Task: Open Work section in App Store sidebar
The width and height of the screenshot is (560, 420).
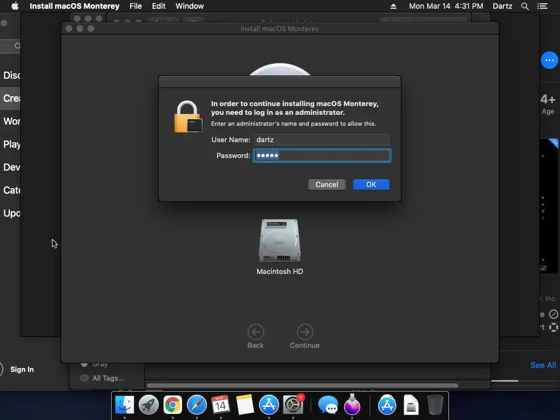Action: (x=12, y=121)
